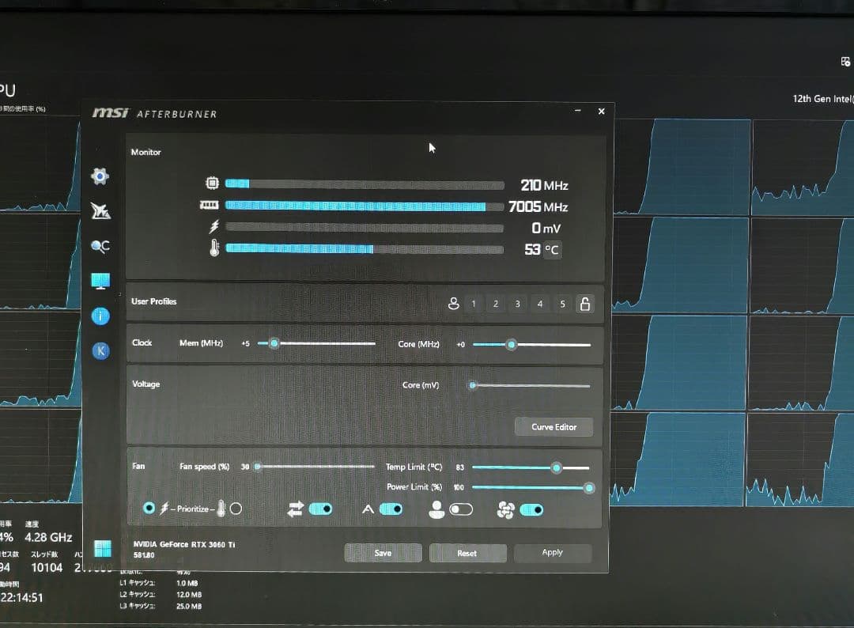Open the hardware monitor panel
This screenshot has width=854, height=628.
click(x=100, y=280)
